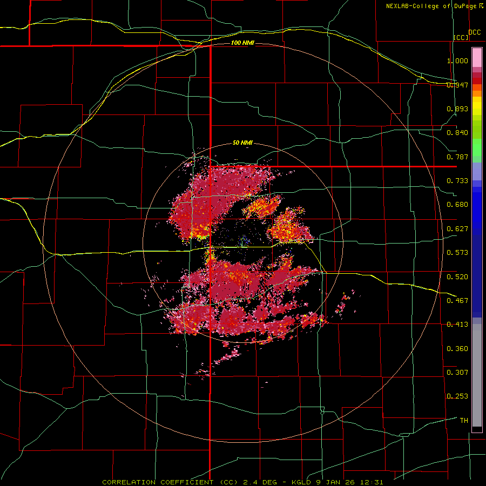Select the 0.680 scale value

[x=457, y=205]
